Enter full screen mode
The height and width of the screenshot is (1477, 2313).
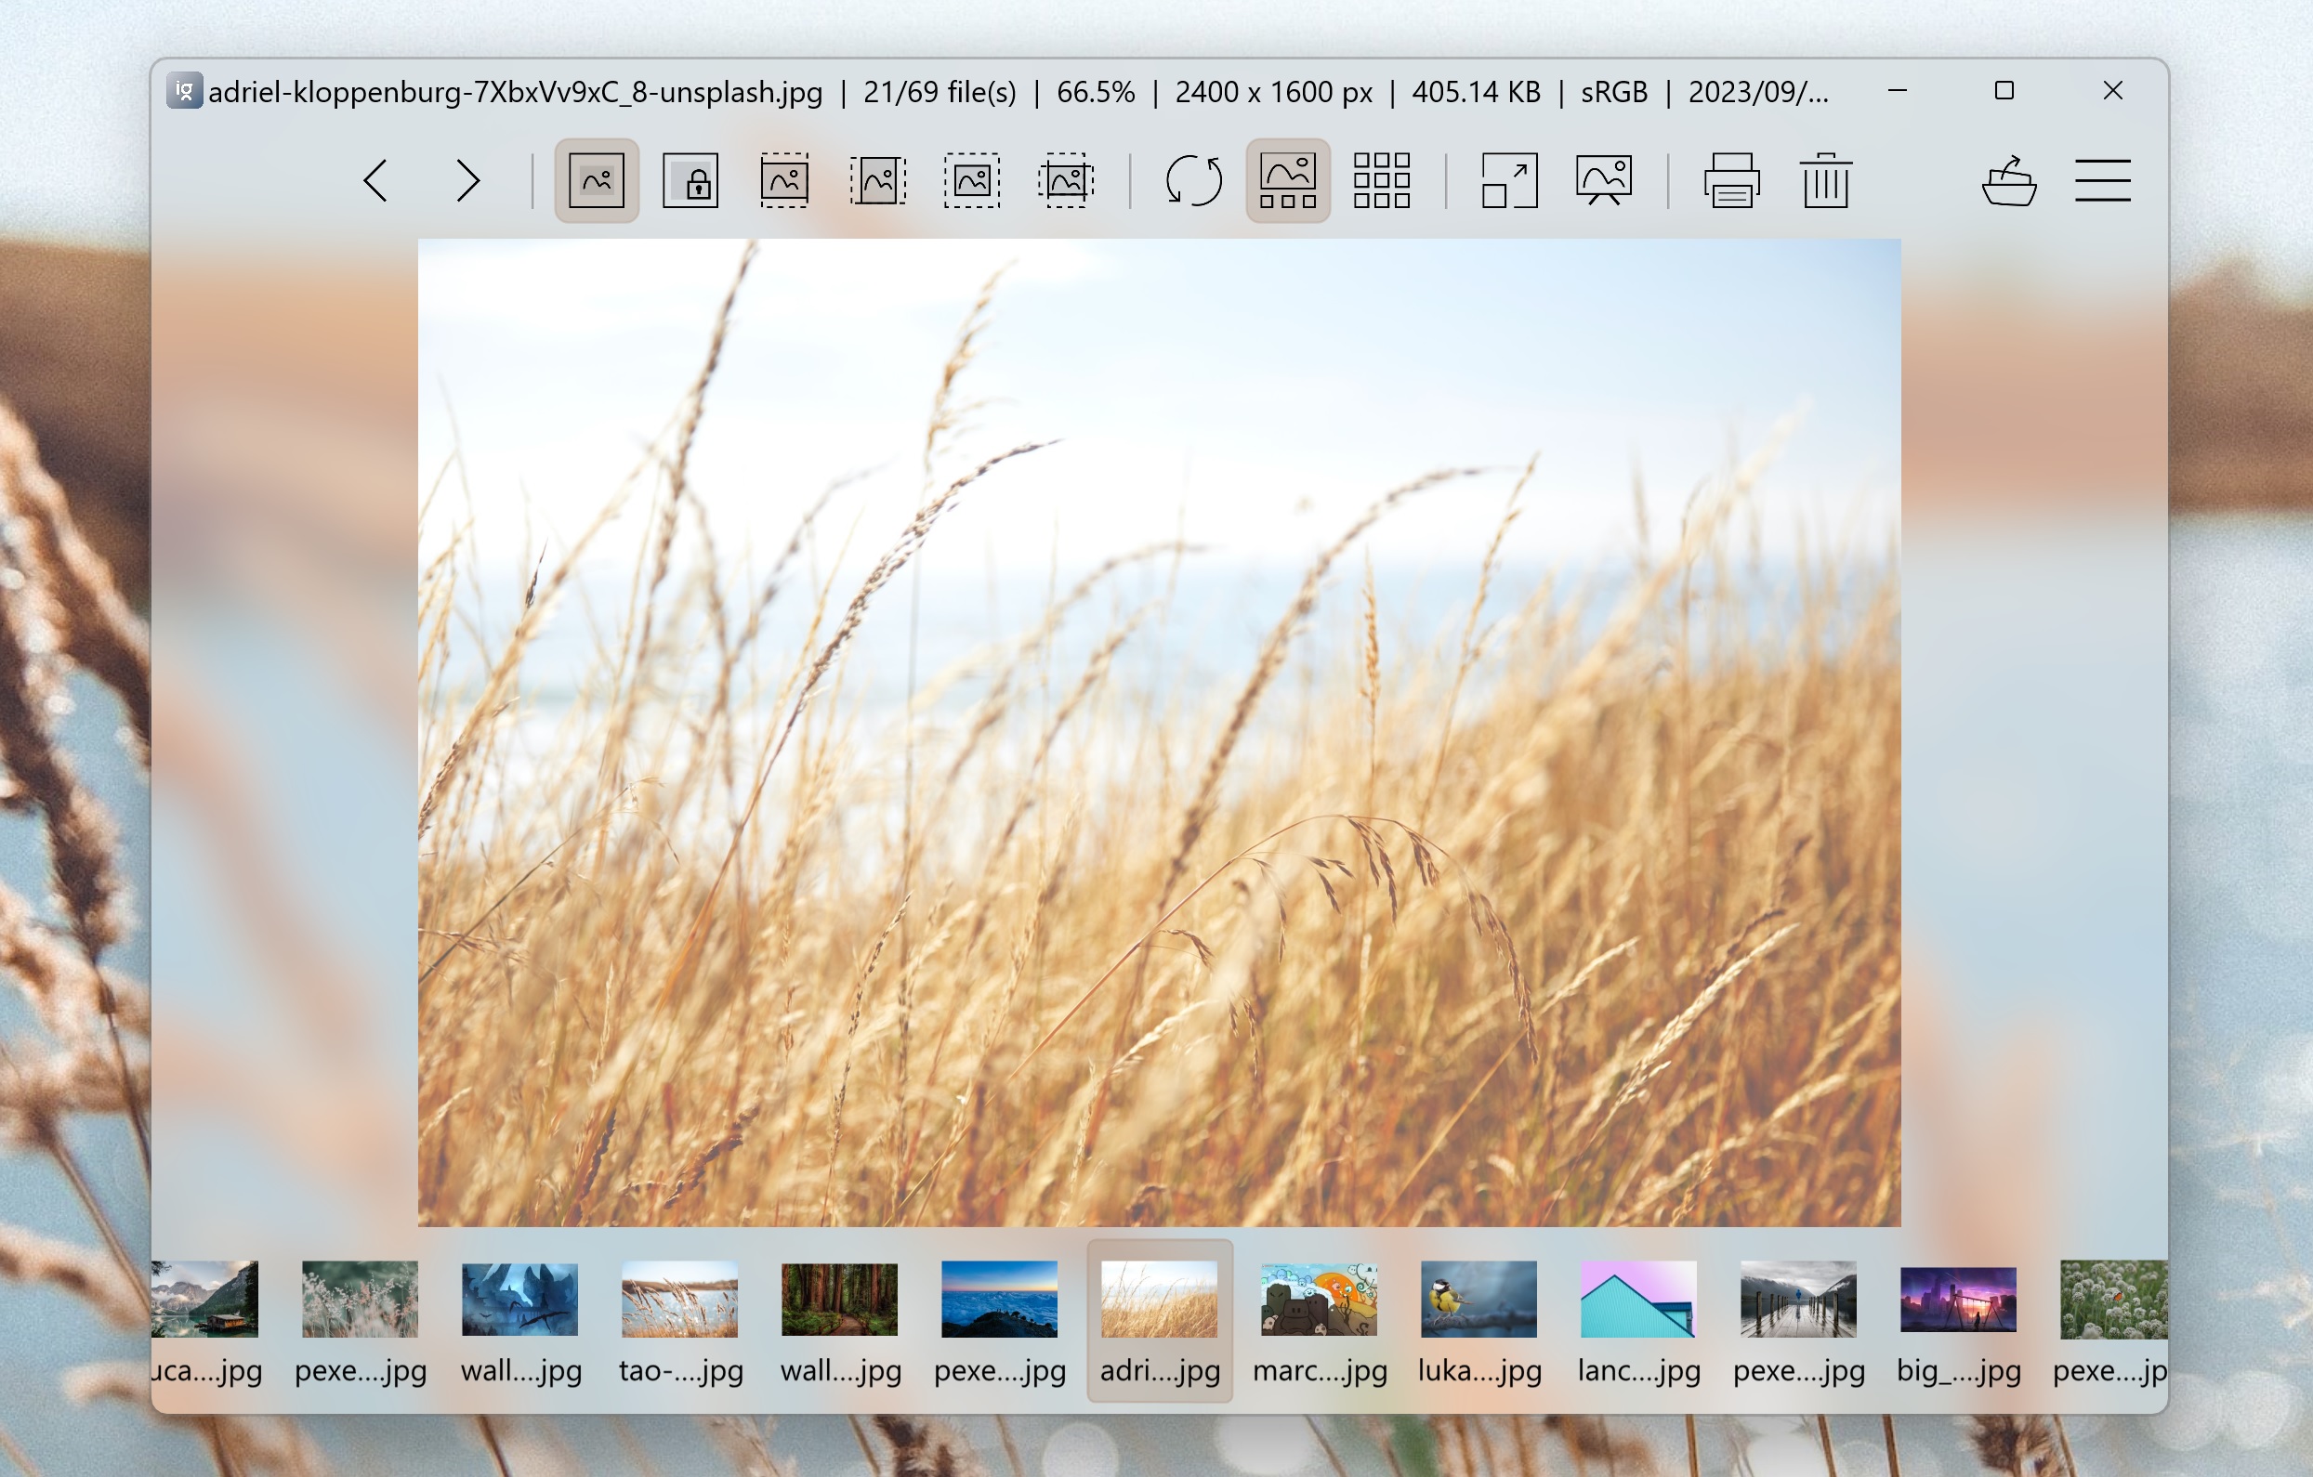tap(1509, 180)
